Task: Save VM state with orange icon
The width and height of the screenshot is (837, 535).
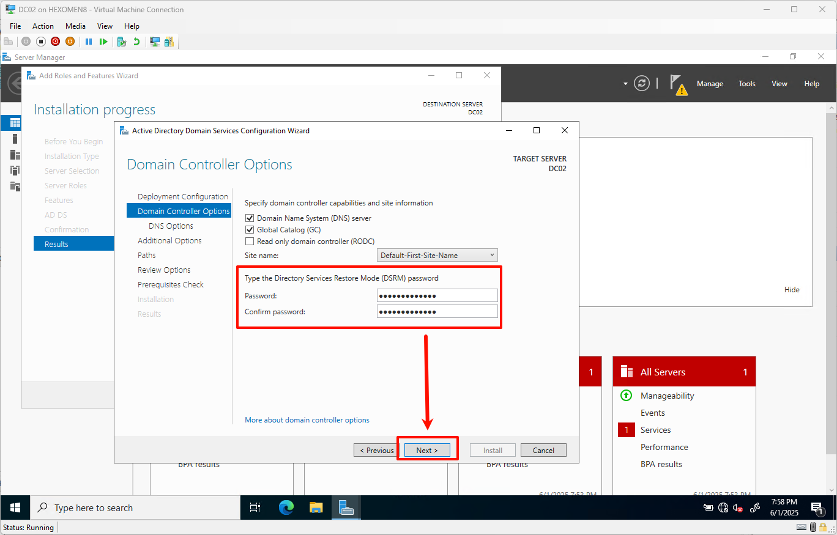Action: tap(70, 42)
